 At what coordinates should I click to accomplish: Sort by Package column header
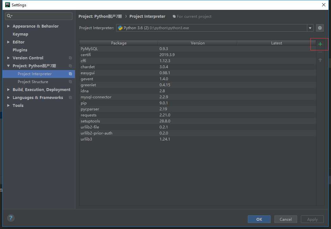click(x=119, y=43)
